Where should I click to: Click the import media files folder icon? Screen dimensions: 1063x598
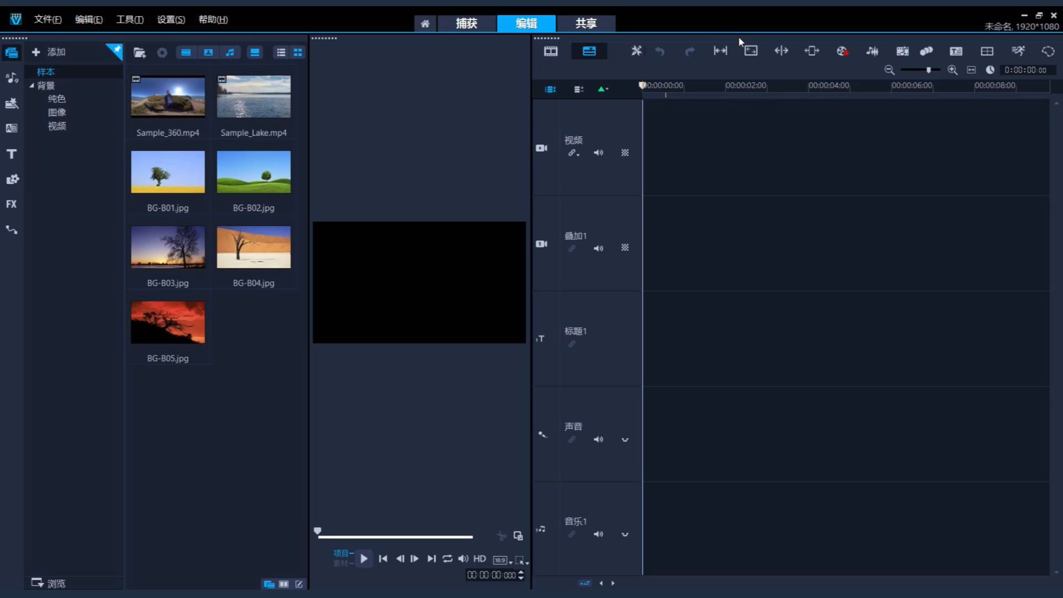[140, 53]
